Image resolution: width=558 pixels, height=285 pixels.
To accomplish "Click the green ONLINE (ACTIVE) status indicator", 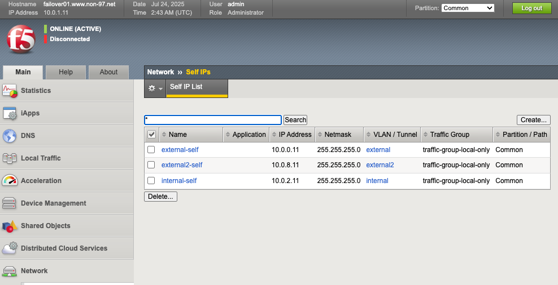I will [x=46, y=29].
